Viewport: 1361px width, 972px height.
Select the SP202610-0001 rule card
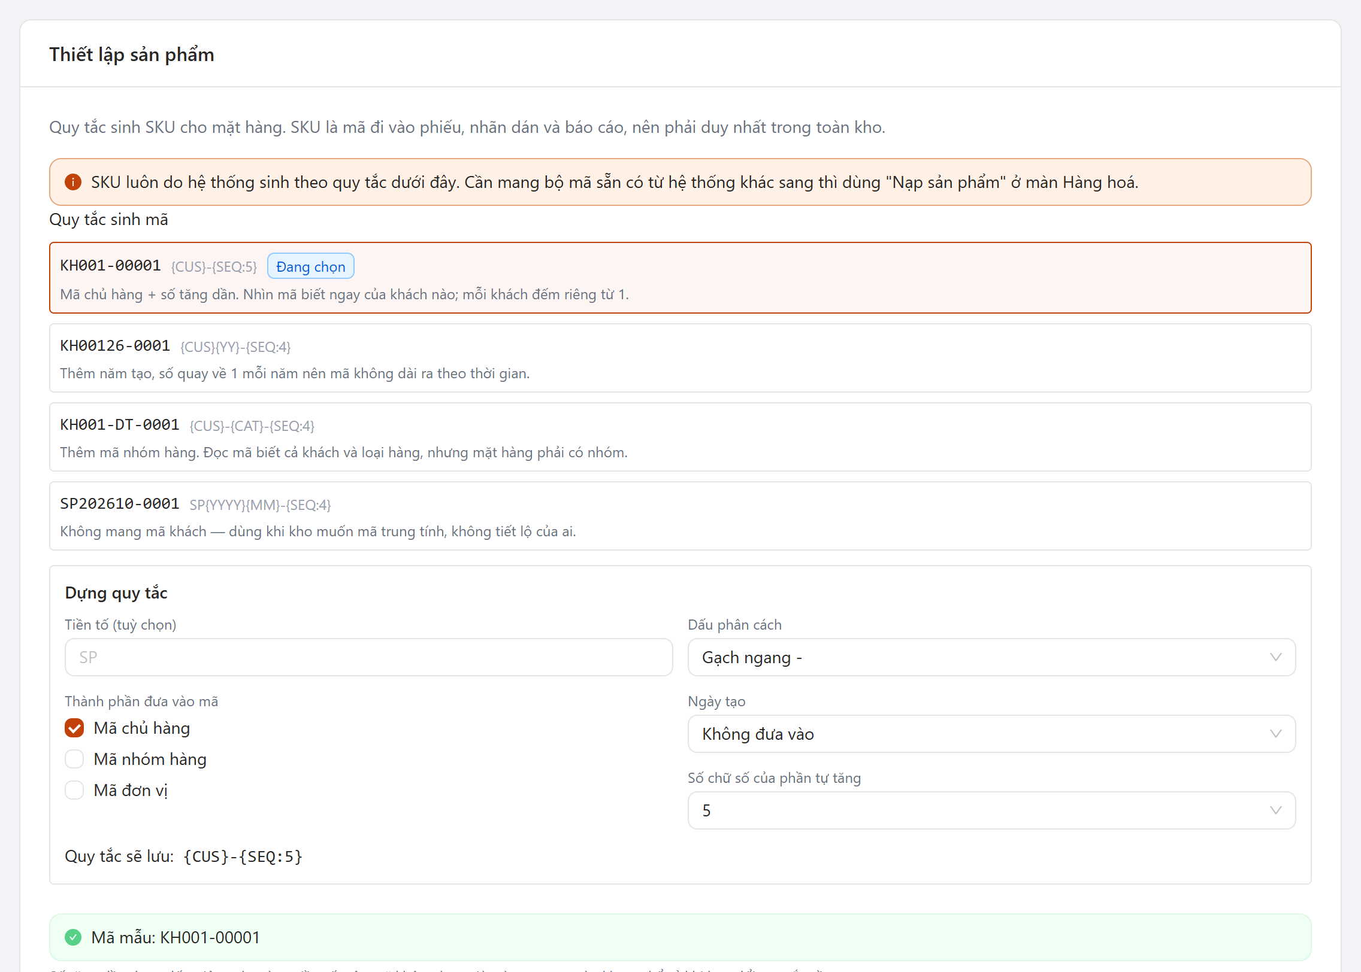coord(680,516)
